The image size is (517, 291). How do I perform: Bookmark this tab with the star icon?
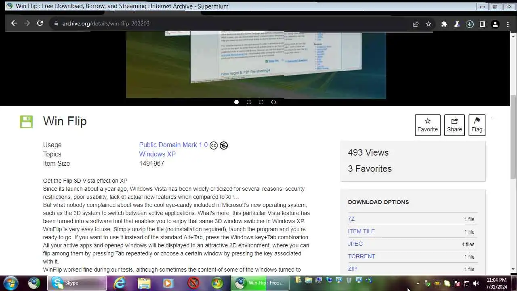pos(429,24)
